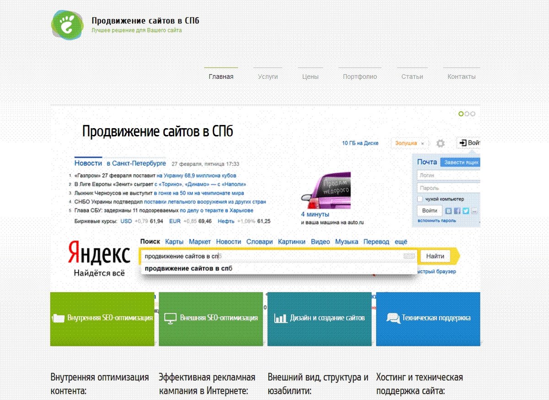The height and width of the screenshot is (400, 549).
Task: Switch to the Видео tab in Yandex
Action: click(x=320, y=242)
